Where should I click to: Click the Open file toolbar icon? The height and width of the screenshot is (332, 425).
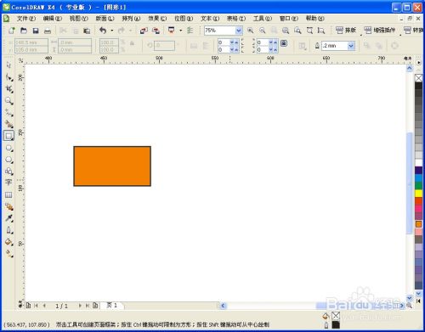[x=24, y=31]
